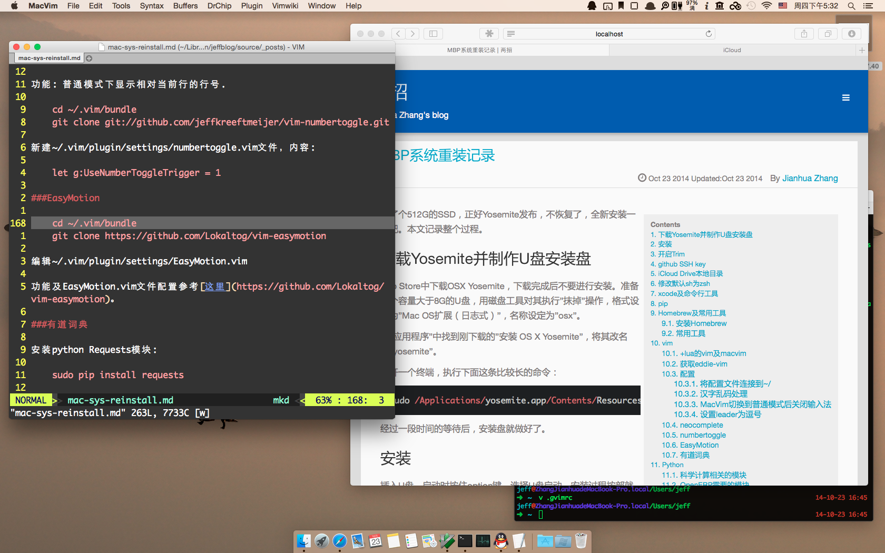Viewport: 885px width, 553px height.
Task: Jump to 10.4. neocomplete section
Action: tap(693, 425)
